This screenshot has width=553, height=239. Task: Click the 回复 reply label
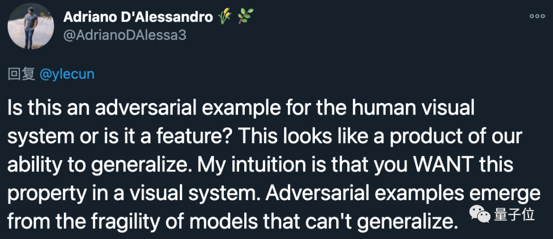pyautogui.click(x=22, y=74)
